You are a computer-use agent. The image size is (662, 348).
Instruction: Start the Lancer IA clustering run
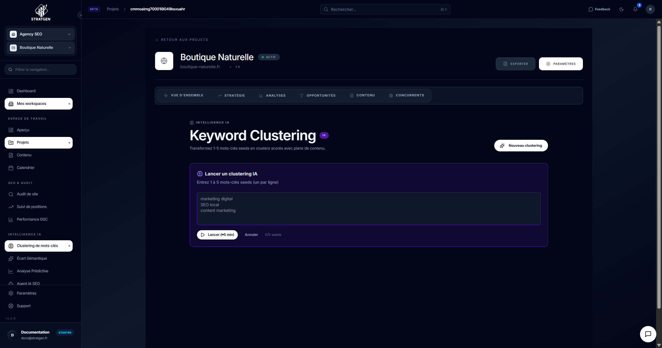pos(217,235)
